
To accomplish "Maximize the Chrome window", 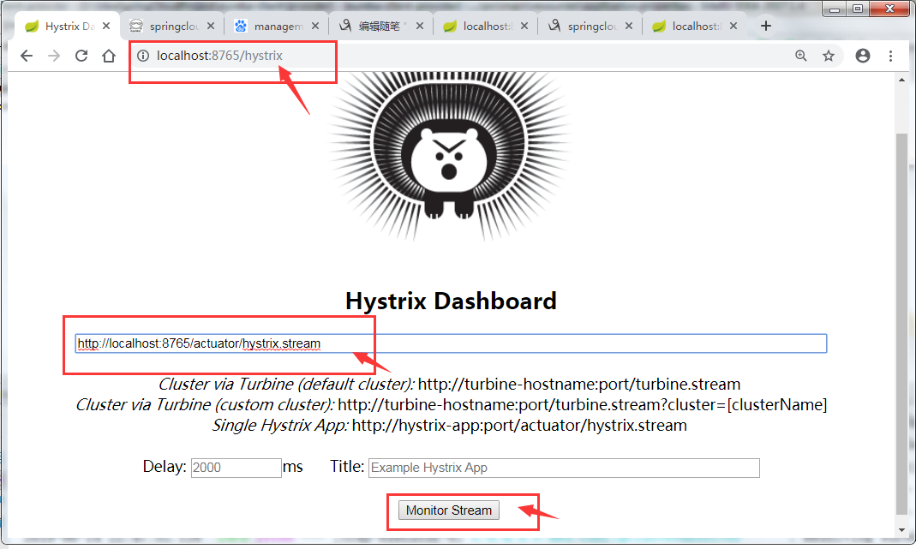I will point(858,9).
